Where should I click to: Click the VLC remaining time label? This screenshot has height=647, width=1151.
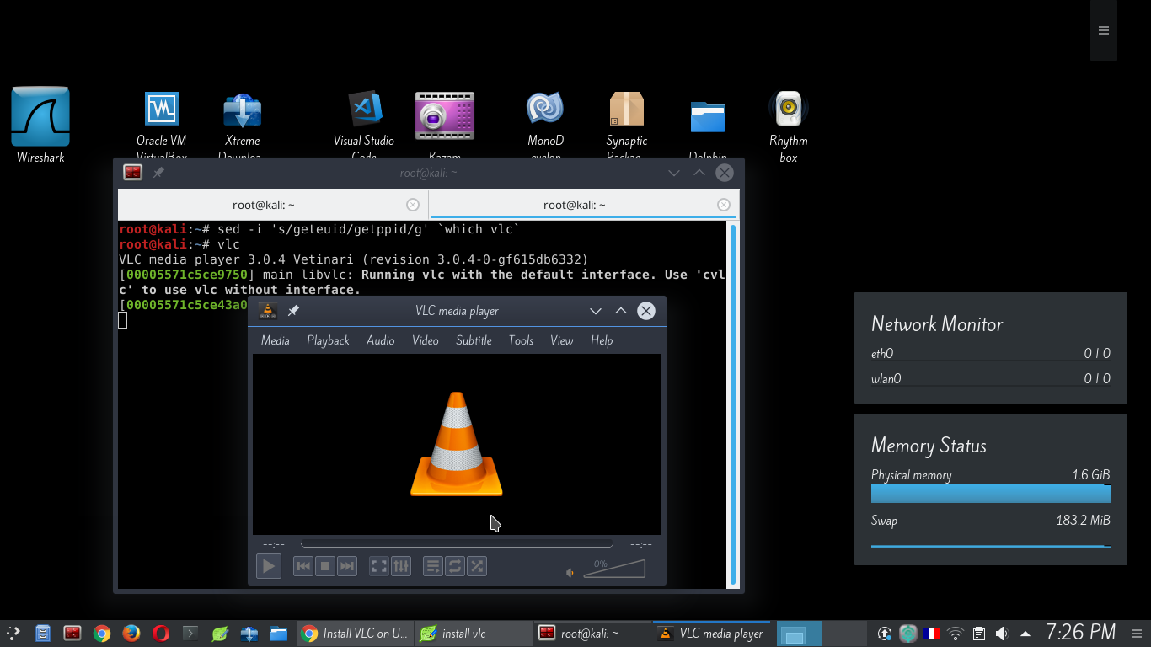[x=640, y=544]
